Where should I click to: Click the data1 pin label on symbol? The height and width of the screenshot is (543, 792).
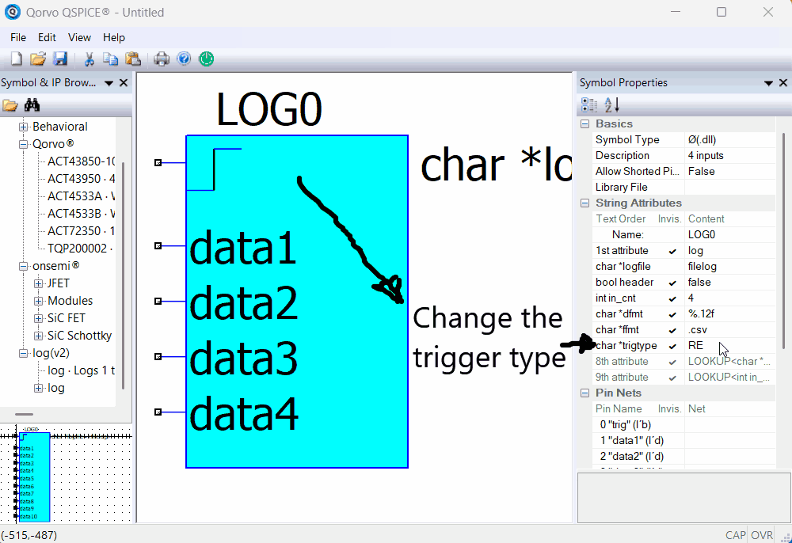[243, 247]
